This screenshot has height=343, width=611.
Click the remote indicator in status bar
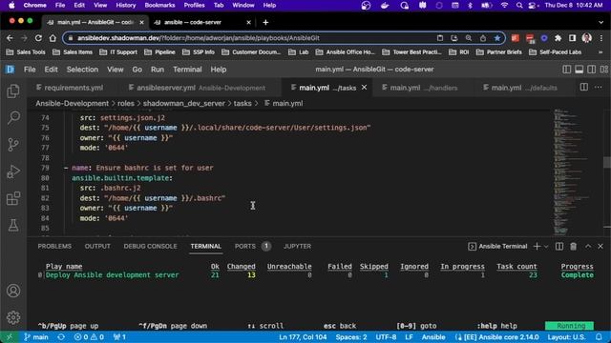[x=9, y=336]
